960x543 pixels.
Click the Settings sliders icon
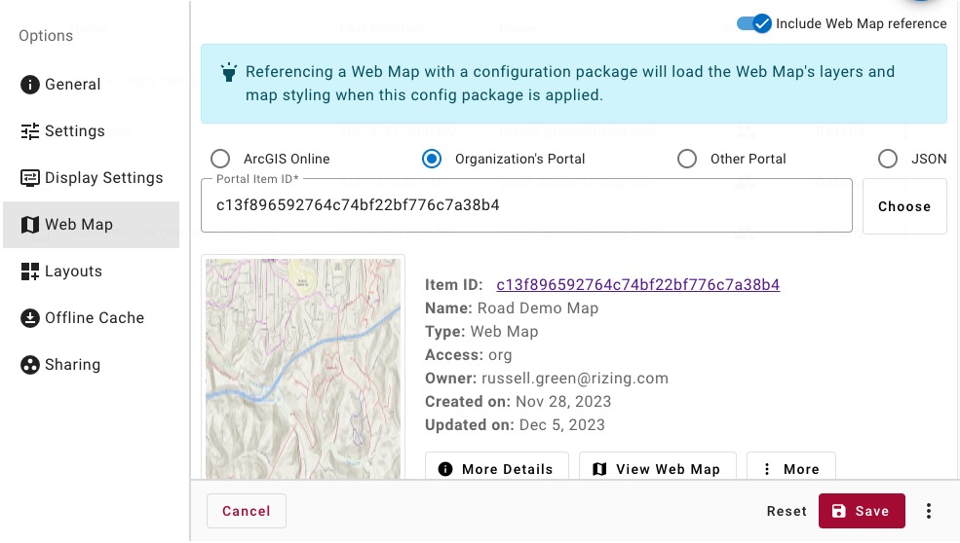pos(30,131)
